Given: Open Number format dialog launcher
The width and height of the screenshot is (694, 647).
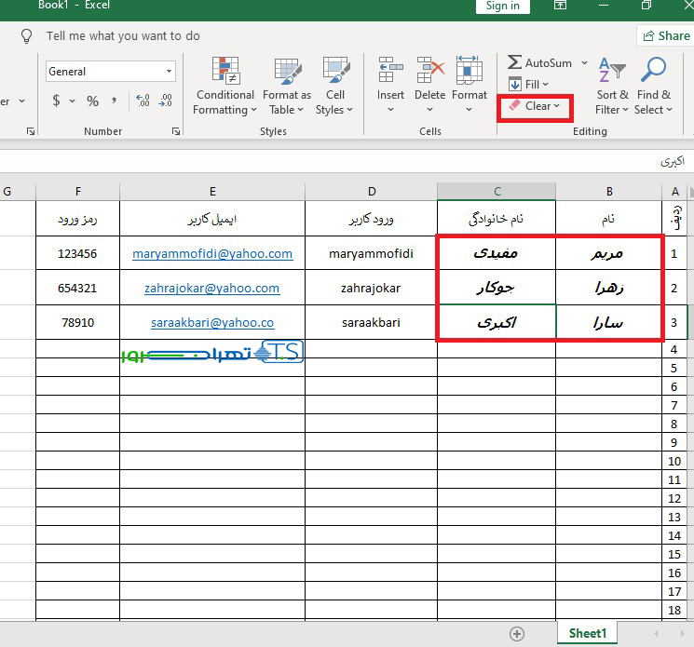Looking at the screenshot, I should click(x=176, y=131).
